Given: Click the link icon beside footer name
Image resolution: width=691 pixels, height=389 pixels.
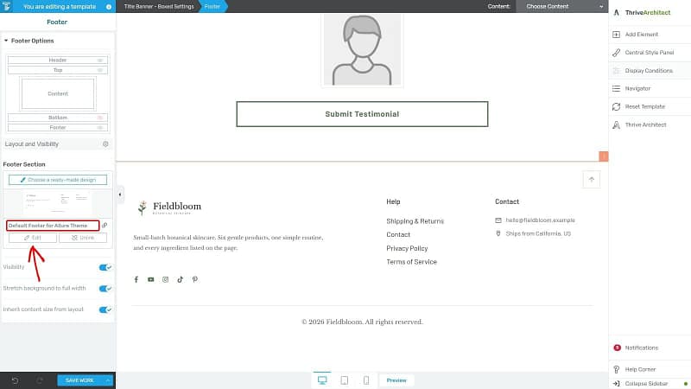Looking at the screenshot, I should point(105,226).
